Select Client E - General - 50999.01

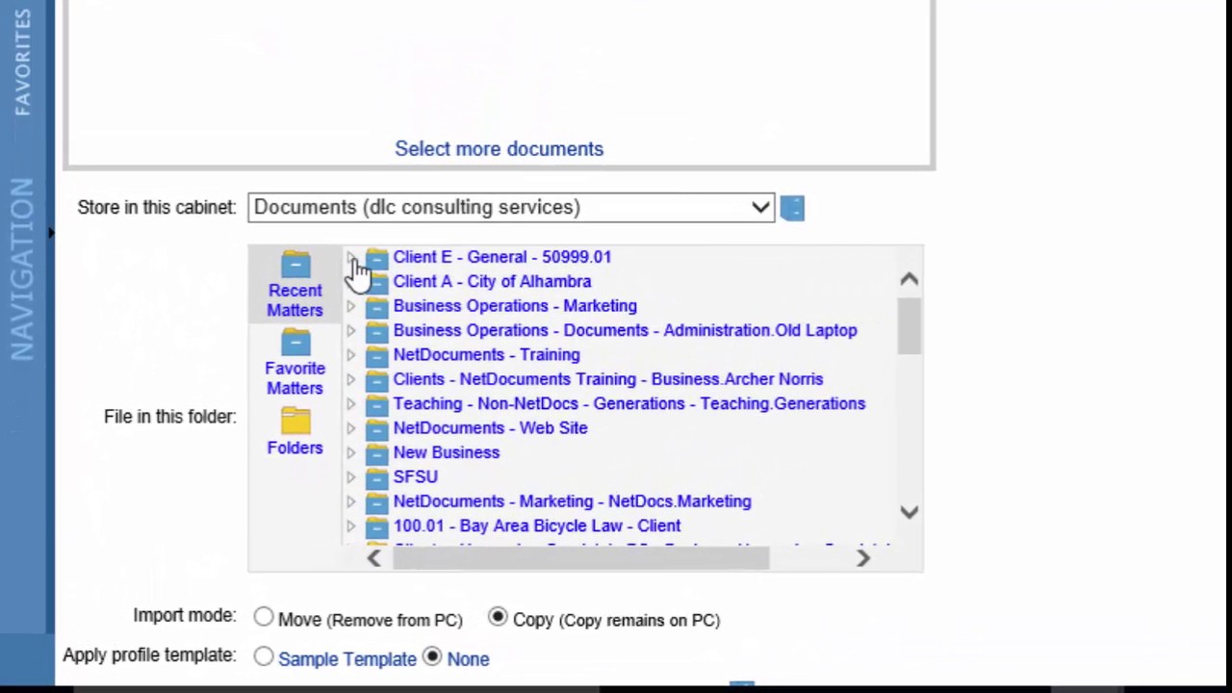coord(501,257)
